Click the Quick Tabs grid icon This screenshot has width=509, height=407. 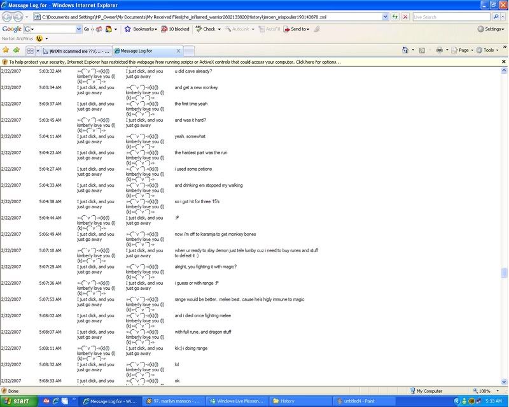tap(30, 51)
